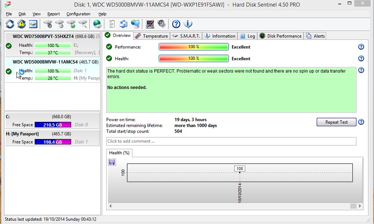This screenshot has width=374, height=224.
Task: Click the green check icon beside first disk Health
Action: [9, 46]
